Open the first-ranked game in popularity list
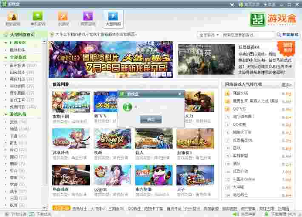Screen dimensions: 302x217 240,93
